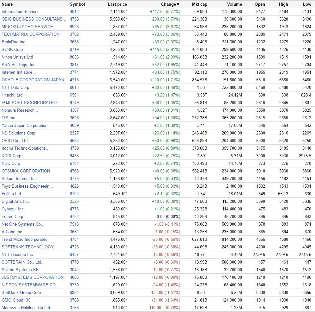Open ORACLE CORPORATION JAPAN link
Screen dimensions: 315x312
point(33,80)
